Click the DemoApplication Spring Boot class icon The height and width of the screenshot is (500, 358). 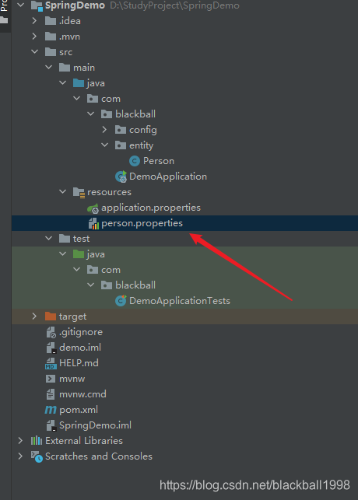tap(121, 177)
